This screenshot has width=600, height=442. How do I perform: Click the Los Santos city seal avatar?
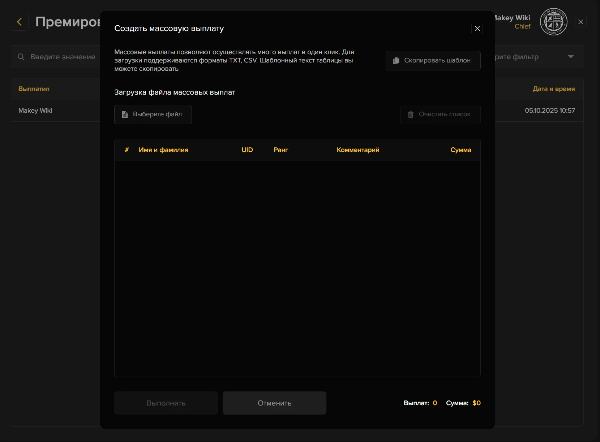click(x=553, y=22)
